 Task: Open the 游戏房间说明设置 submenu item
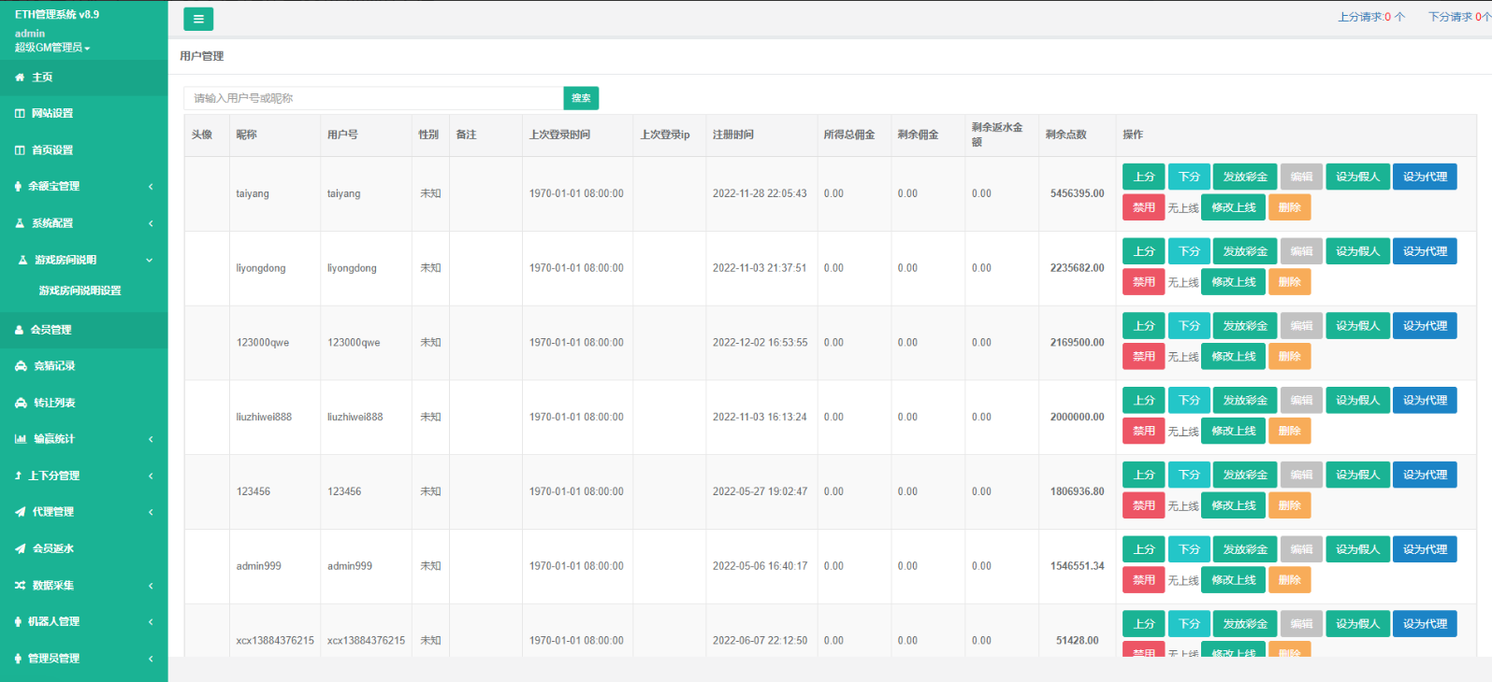[x=80, y=291]
